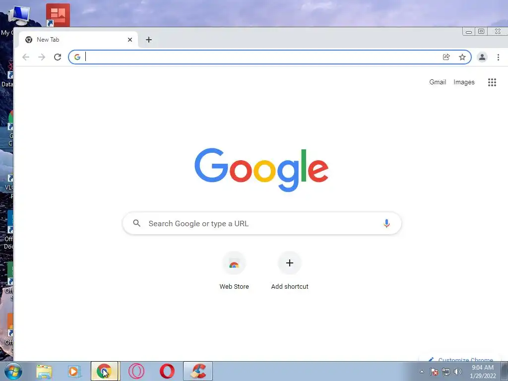Screen dimensions: 508x381
Task: Open a new tab with plus button
Action: point(149,40)
